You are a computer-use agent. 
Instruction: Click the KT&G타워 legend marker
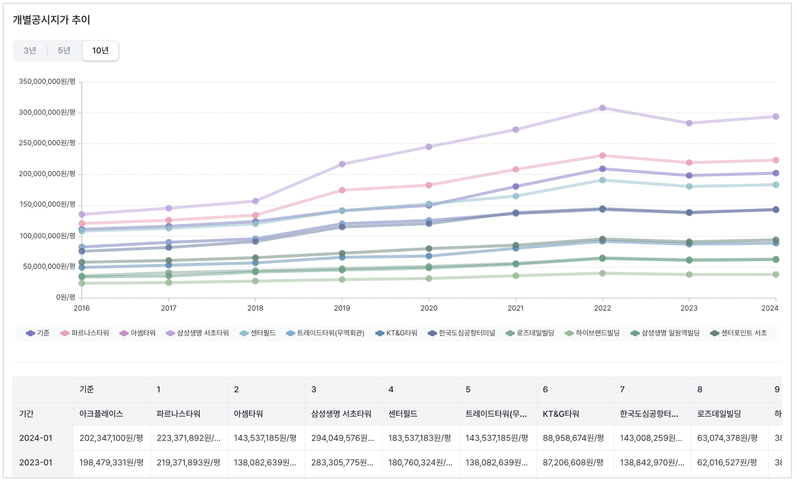tap(380, 333)
